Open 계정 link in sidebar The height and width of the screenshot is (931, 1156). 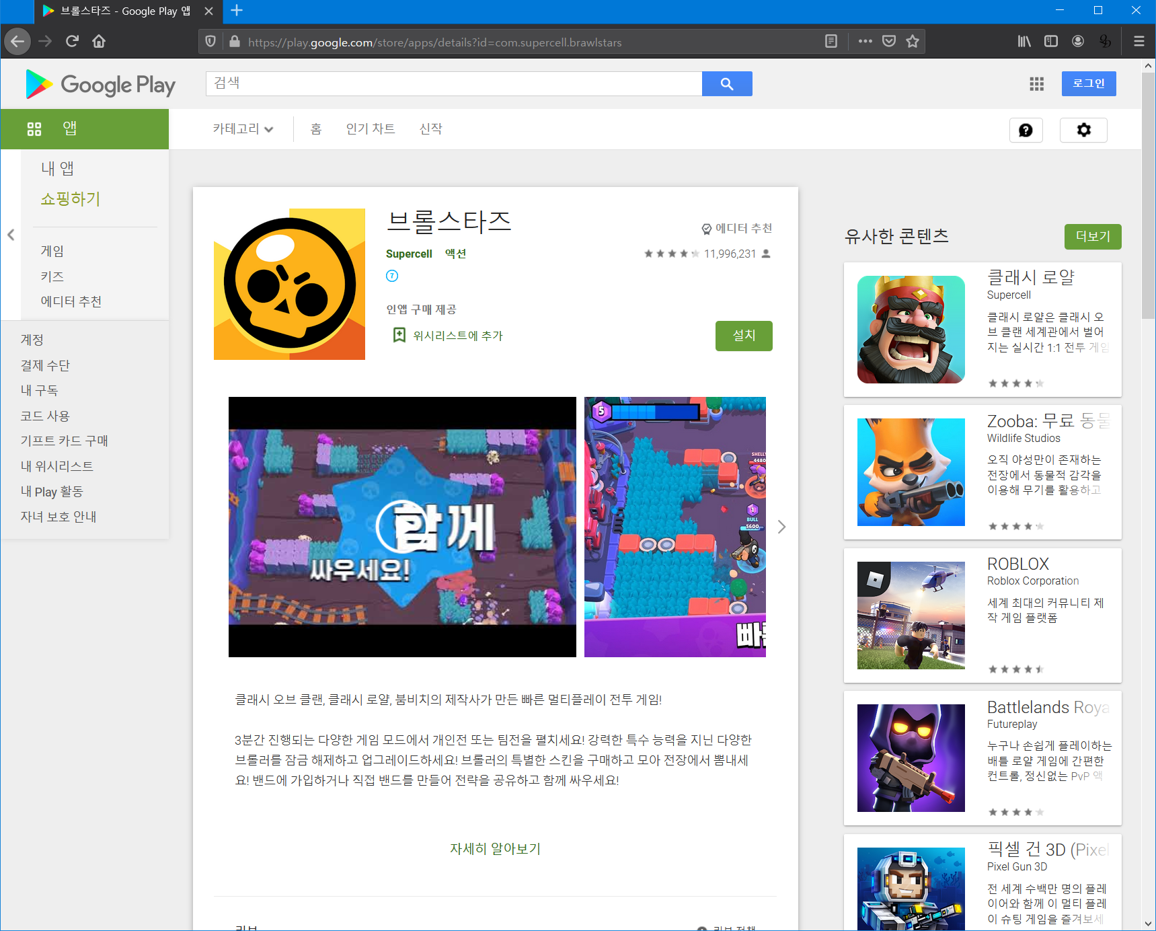tap(32, 340)
